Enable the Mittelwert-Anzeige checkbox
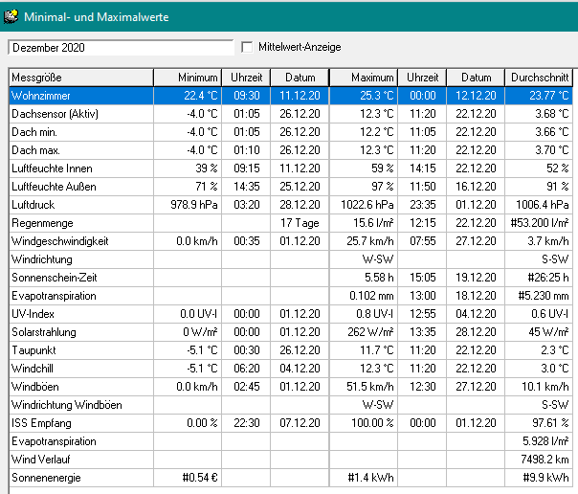Image resolution: width=578 pixels, height=494 pixels. pyautogui.click(x=248, y=47)
